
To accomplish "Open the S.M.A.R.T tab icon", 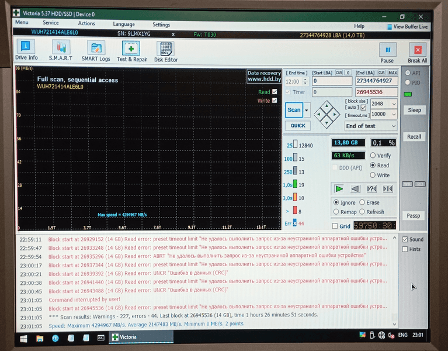I will pos(60,51).
